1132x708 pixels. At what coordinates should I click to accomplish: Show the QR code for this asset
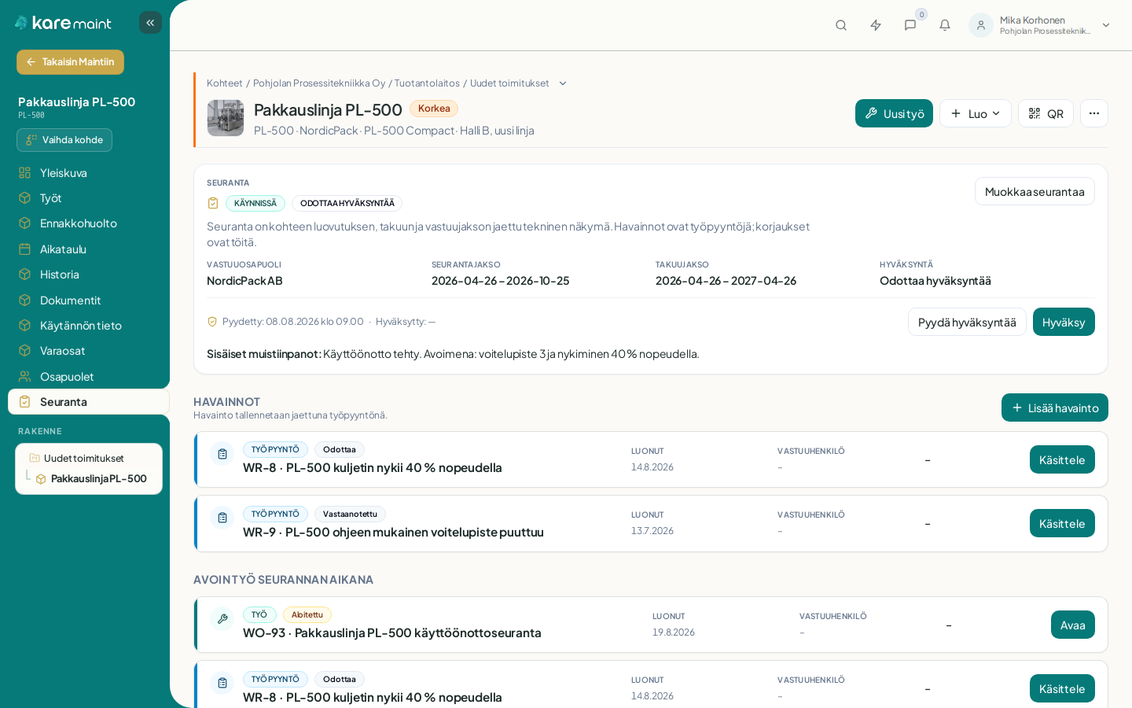(x=1046, y=113)
